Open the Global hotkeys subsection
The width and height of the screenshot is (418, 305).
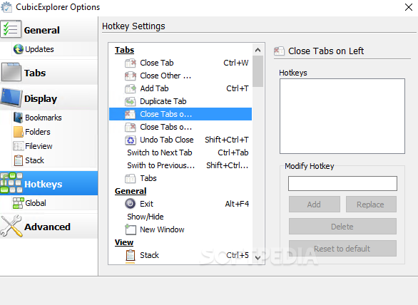point(54,203)
